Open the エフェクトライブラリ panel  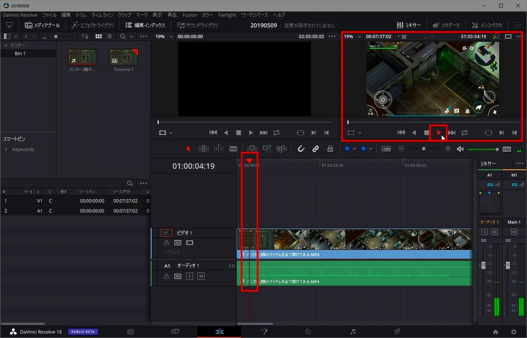pyautogui.click(x=93, y=25)
